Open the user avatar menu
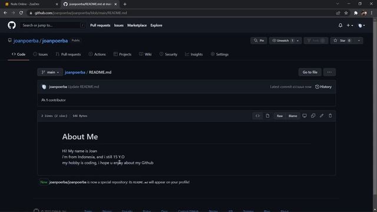 click(x=361, y=25)
